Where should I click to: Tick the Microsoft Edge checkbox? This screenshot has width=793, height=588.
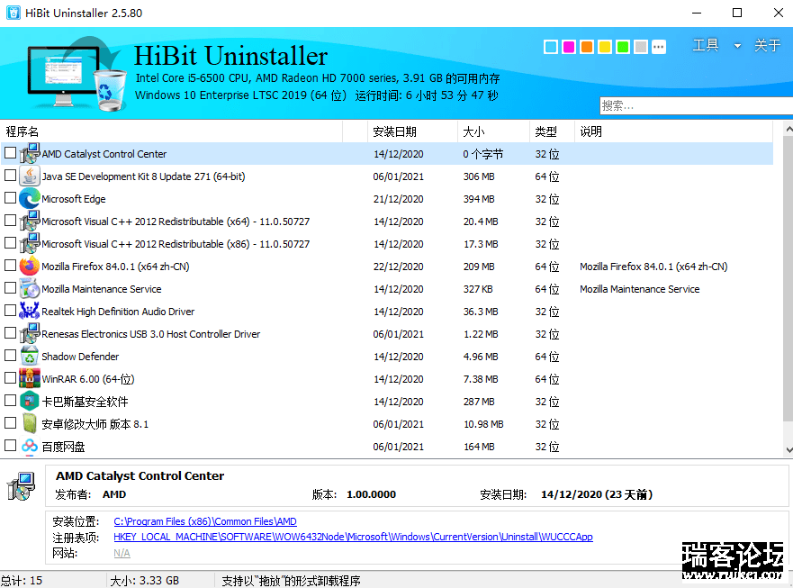10,198
